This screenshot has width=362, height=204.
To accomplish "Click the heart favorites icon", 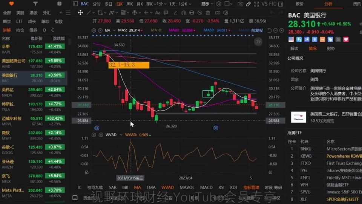I will click(11, 4).
